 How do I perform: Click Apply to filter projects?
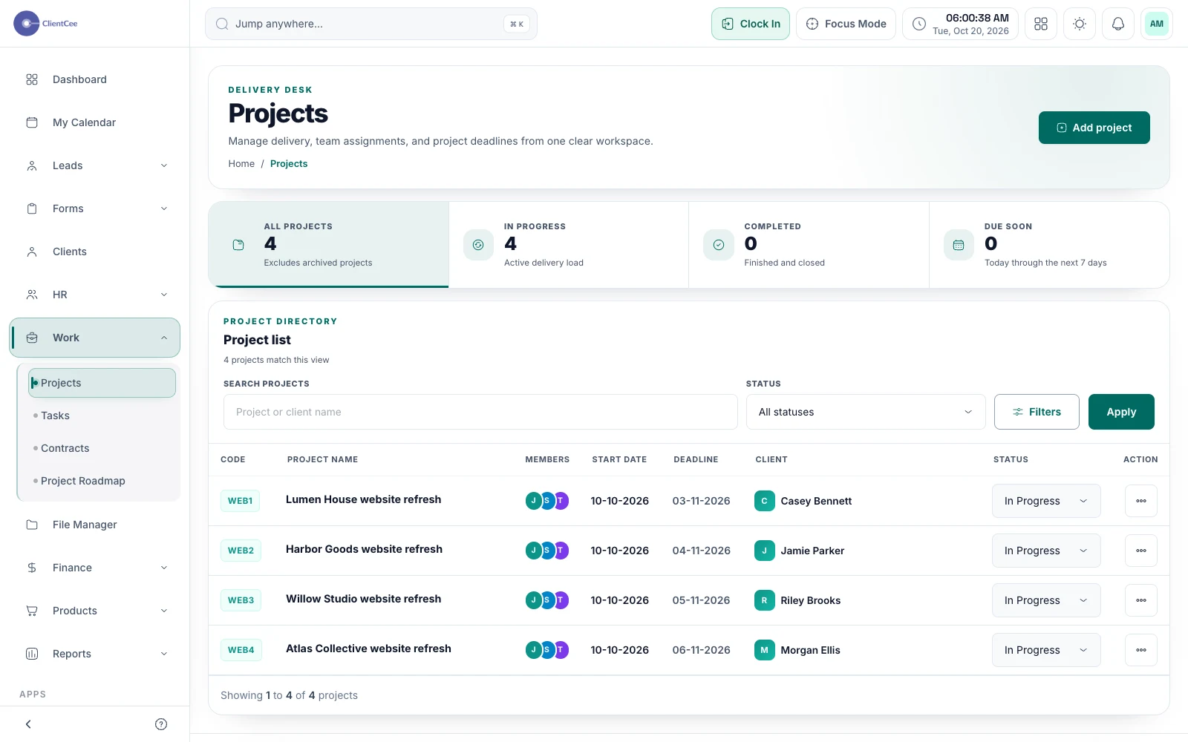(1121, 412)
